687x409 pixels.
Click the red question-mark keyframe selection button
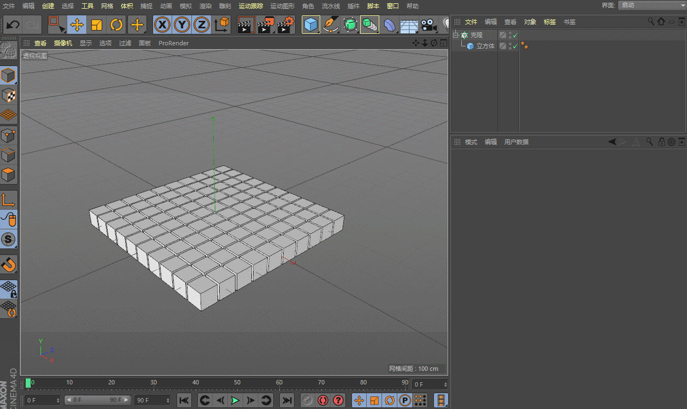coord(338,400)
